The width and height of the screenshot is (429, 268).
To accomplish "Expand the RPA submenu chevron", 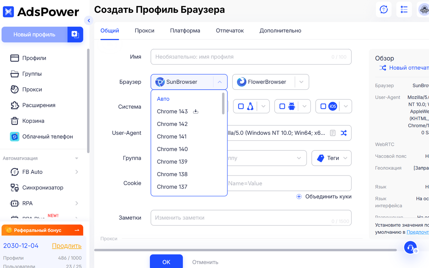I will pos(77,203).
